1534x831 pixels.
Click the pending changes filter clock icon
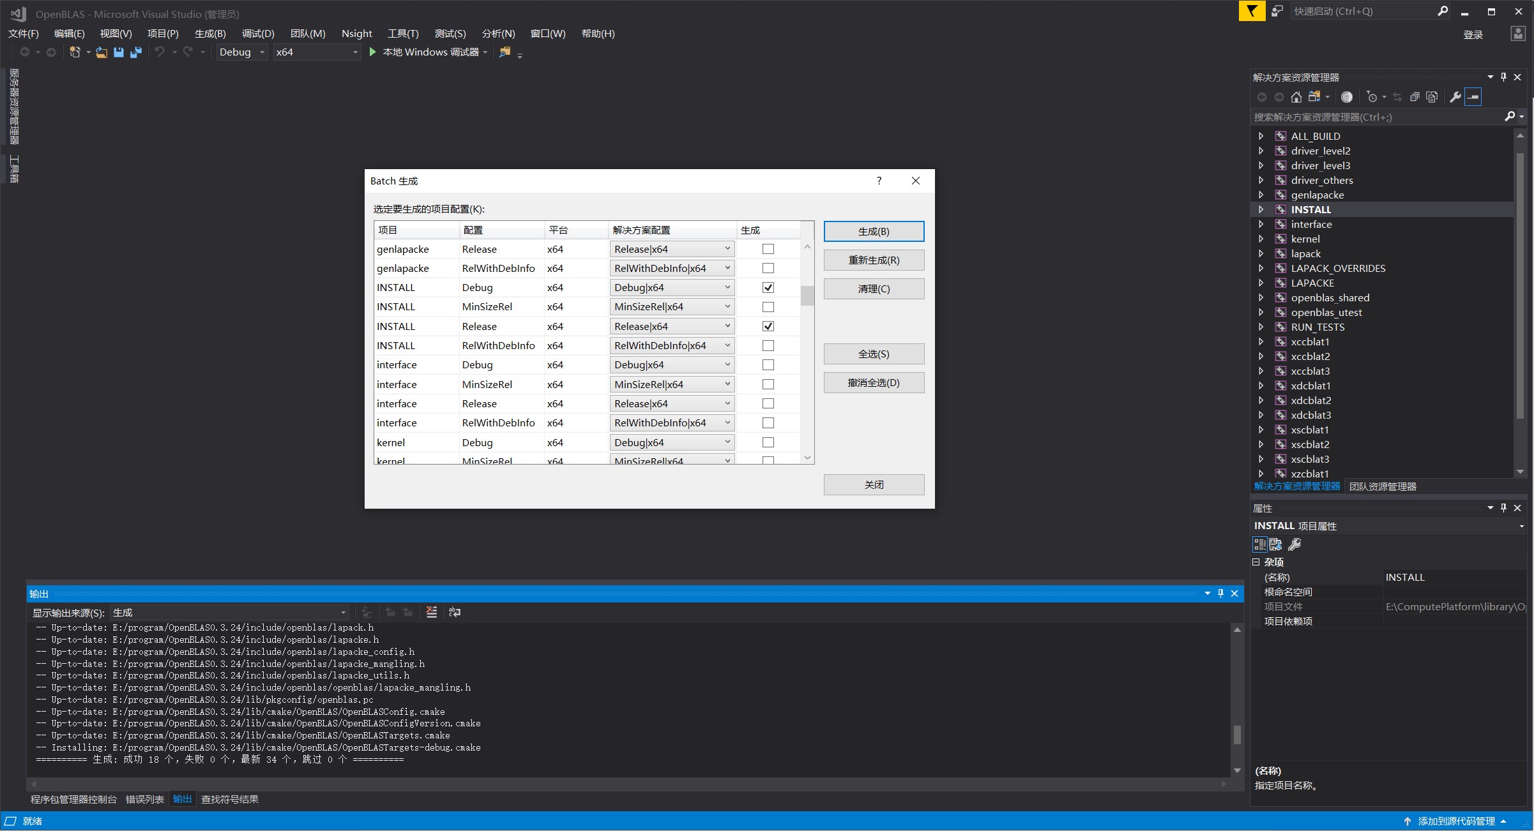click(x=1372, y=97)
